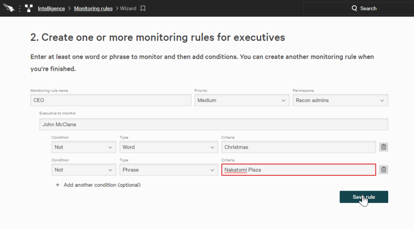Edit the Christmas criteria field
This screenshot has width=414, height=229.
[x=299, y=147]
